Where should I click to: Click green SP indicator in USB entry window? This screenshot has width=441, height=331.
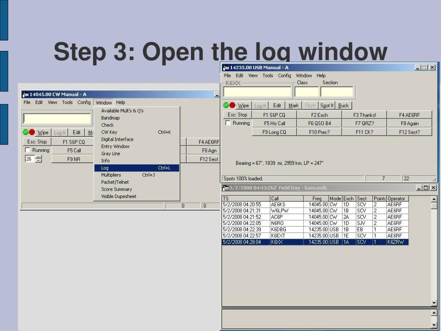(x=226, y=105)
